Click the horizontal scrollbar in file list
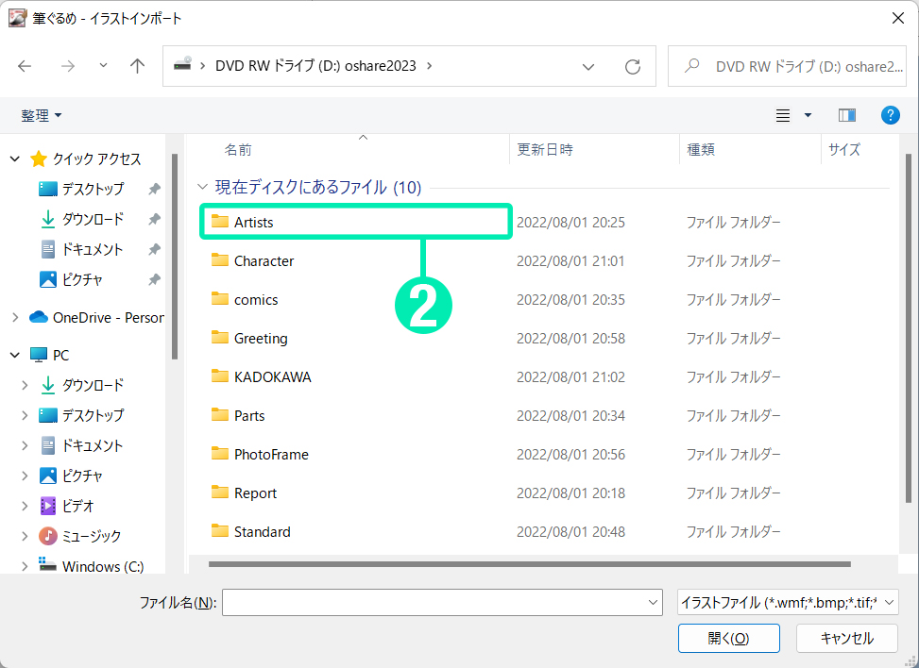Screen dimensions: 919x668 point(529,564)
